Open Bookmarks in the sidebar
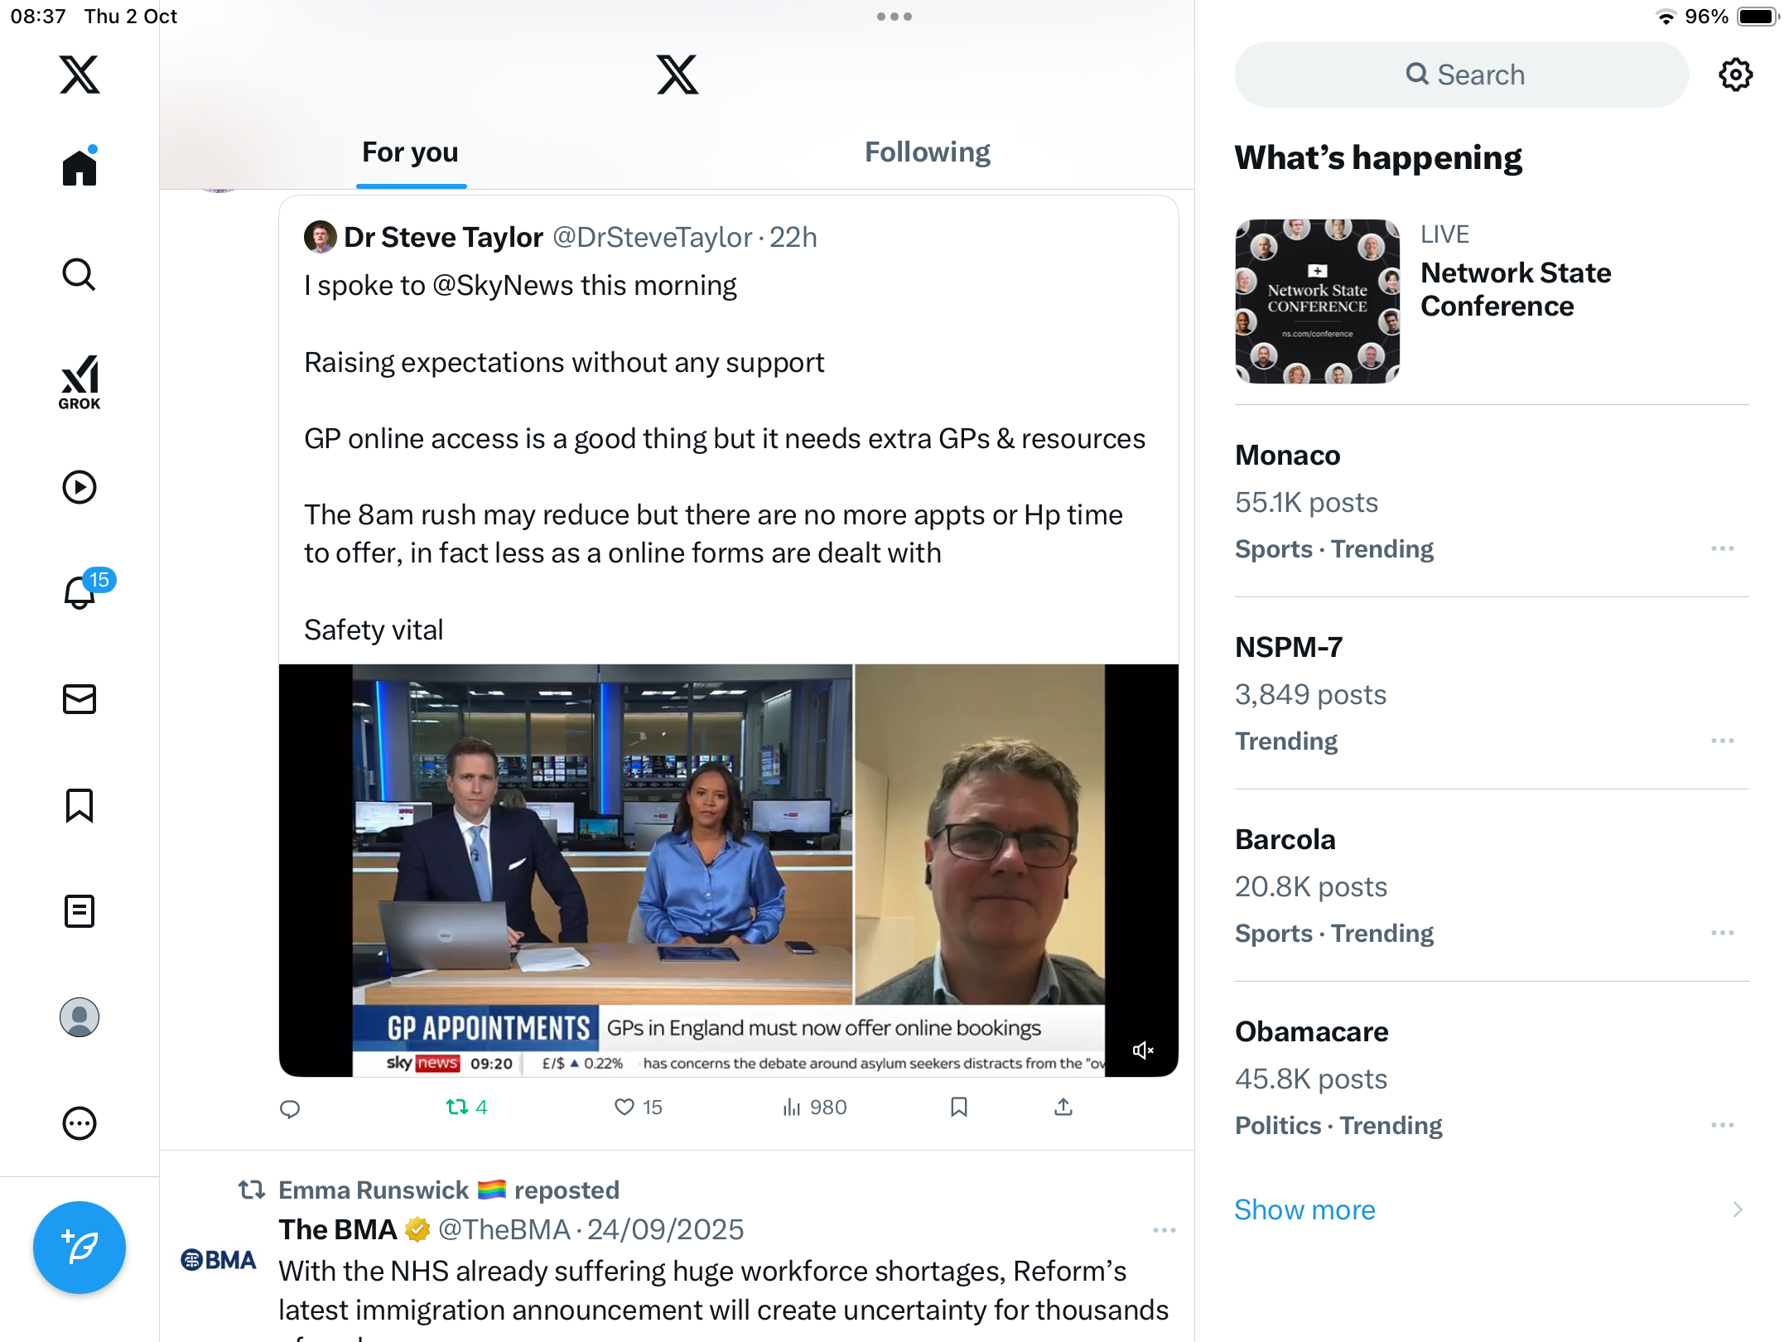Viewport: 1789px width, 1342px height. [80, 805]
